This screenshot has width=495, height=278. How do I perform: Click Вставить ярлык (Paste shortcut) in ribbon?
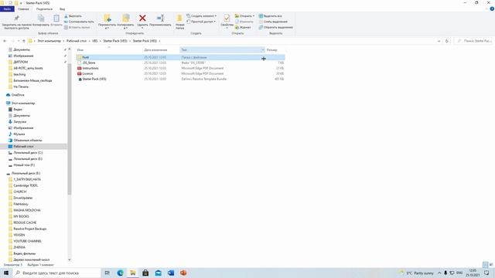[77, 28]
